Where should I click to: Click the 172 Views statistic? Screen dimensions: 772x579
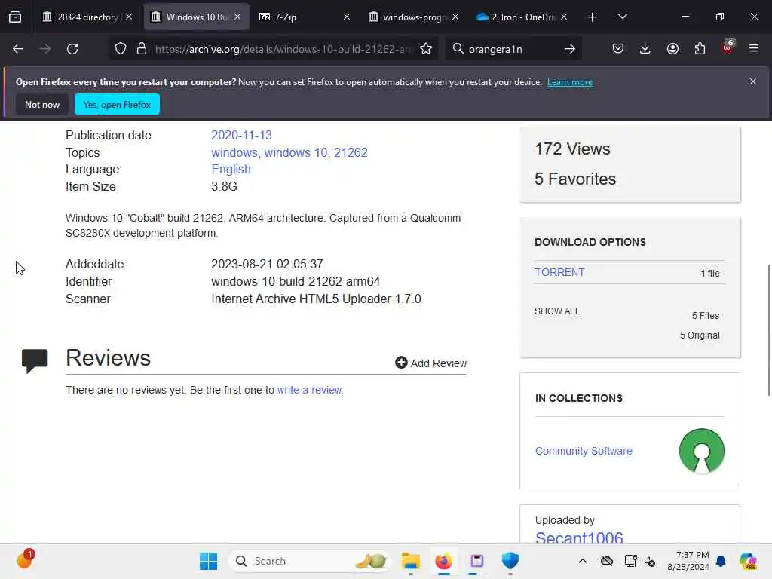click(x=572, y=149)
